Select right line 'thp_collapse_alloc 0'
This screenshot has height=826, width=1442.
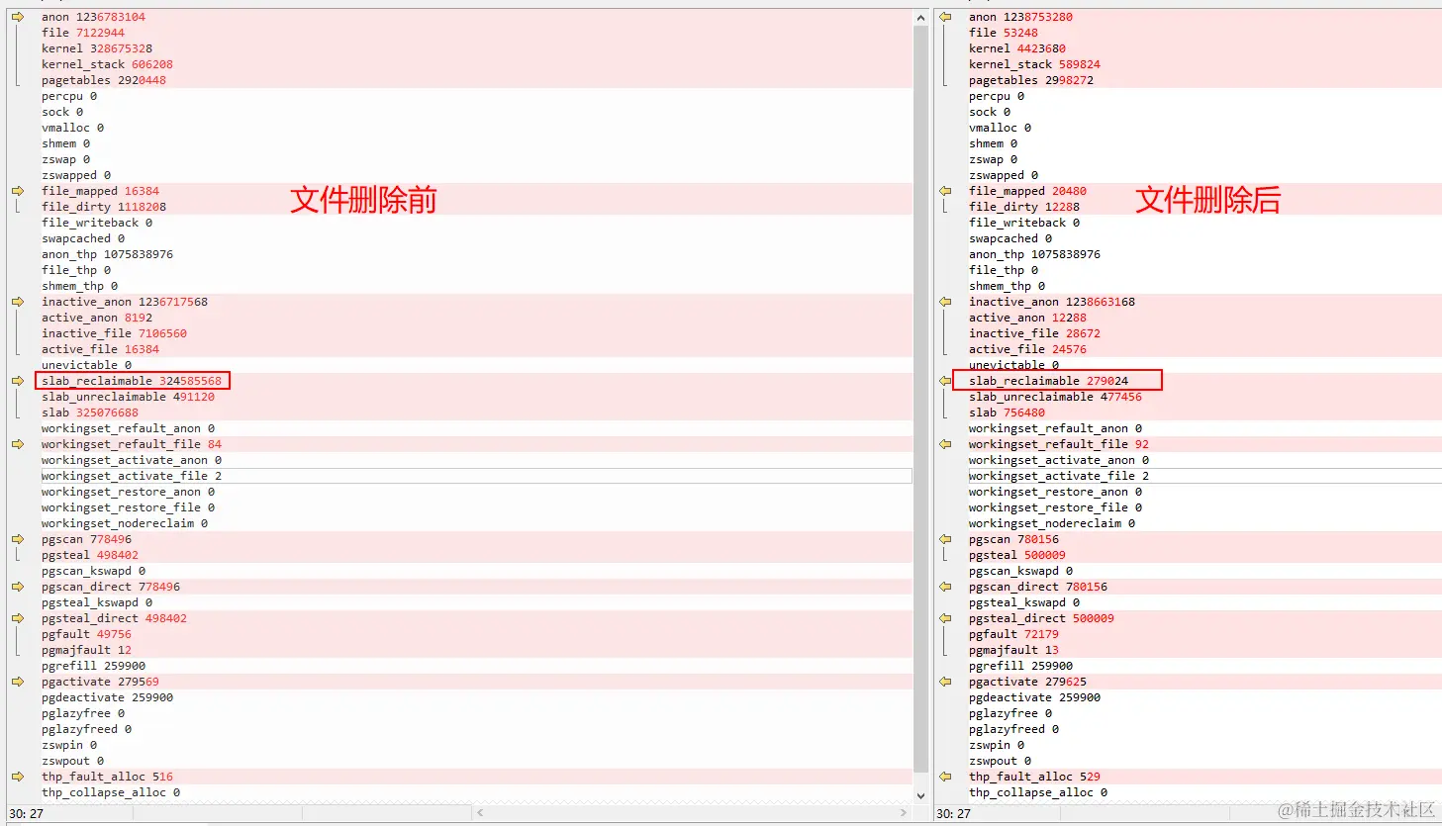pyautogui.click(x=1038, y=792)
